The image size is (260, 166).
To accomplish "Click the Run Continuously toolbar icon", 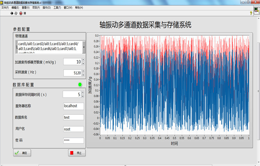I will click(x=16, y=13).
